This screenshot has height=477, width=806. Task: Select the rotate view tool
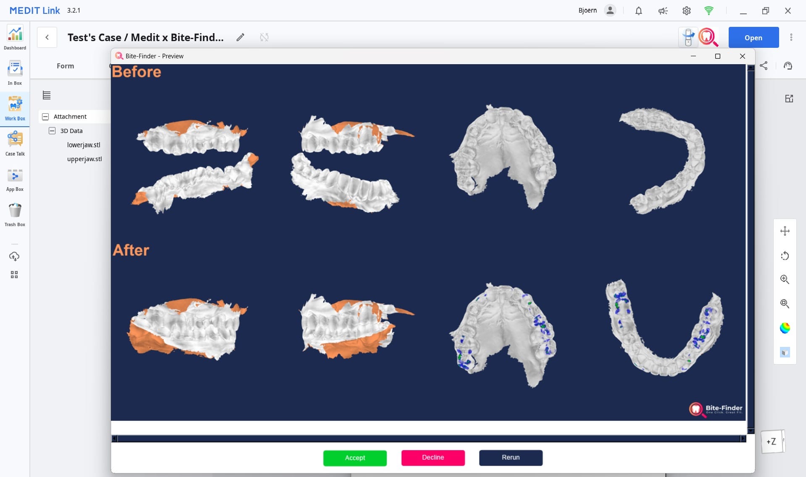[785, 256]
